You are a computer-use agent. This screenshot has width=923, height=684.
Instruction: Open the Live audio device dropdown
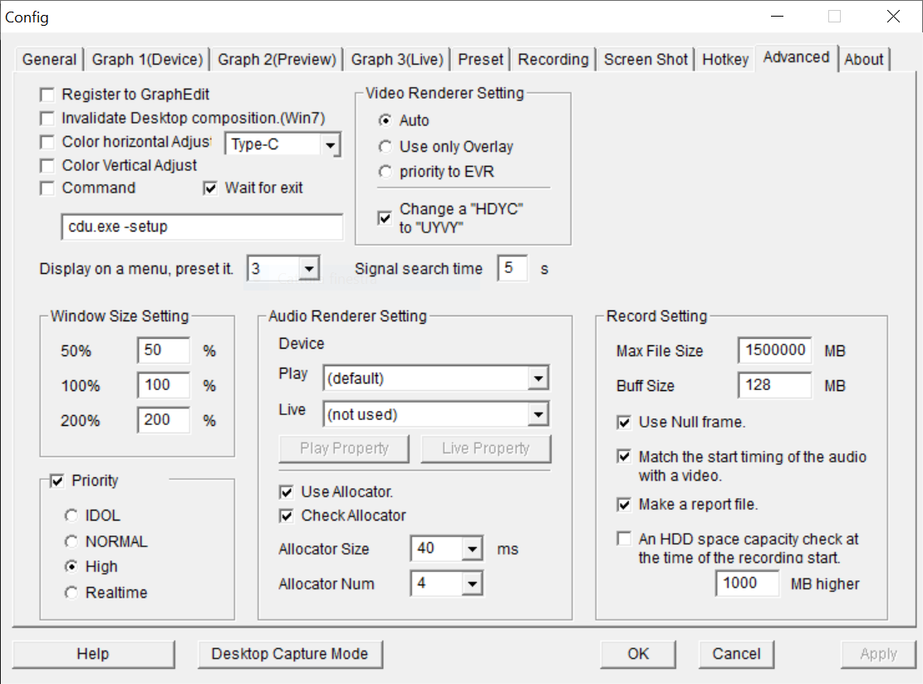(x=538, y=413)
